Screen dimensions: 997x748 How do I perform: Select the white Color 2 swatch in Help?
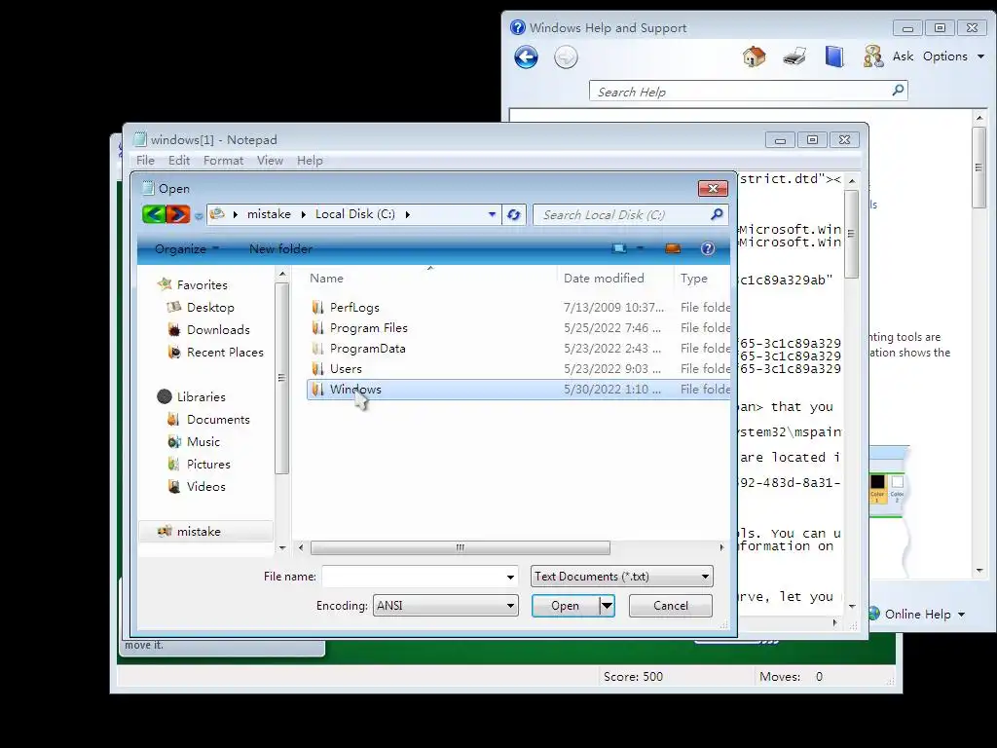(897, 481)
